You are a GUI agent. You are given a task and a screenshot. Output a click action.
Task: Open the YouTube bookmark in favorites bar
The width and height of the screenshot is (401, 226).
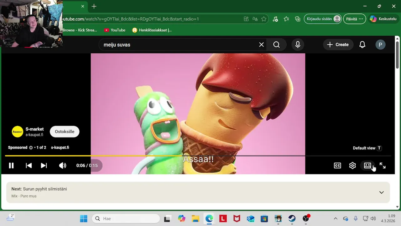tap(115, 30)
